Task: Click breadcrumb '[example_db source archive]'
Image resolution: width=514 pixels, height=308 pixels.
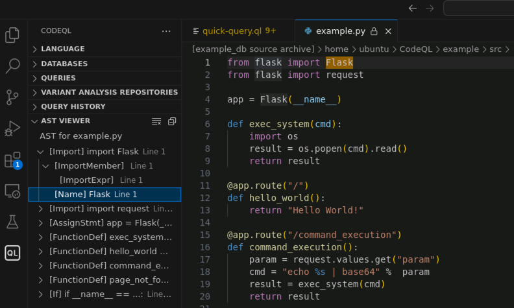Action: [253, 49]
